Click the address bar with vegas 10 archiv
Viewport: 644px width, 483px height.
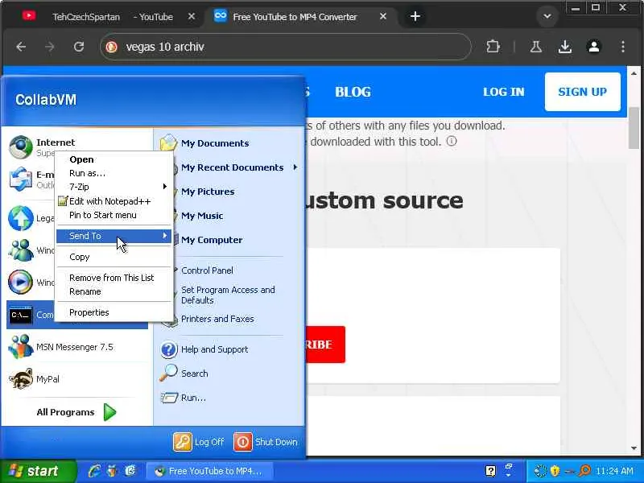(x=285, y=47)
